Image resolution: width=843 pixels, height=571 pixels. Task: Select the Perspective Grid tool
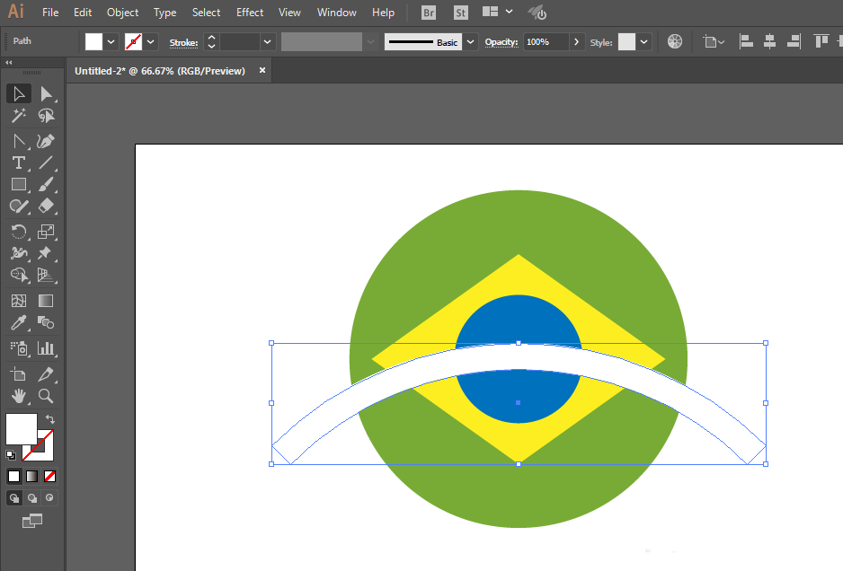pos(46,275)
